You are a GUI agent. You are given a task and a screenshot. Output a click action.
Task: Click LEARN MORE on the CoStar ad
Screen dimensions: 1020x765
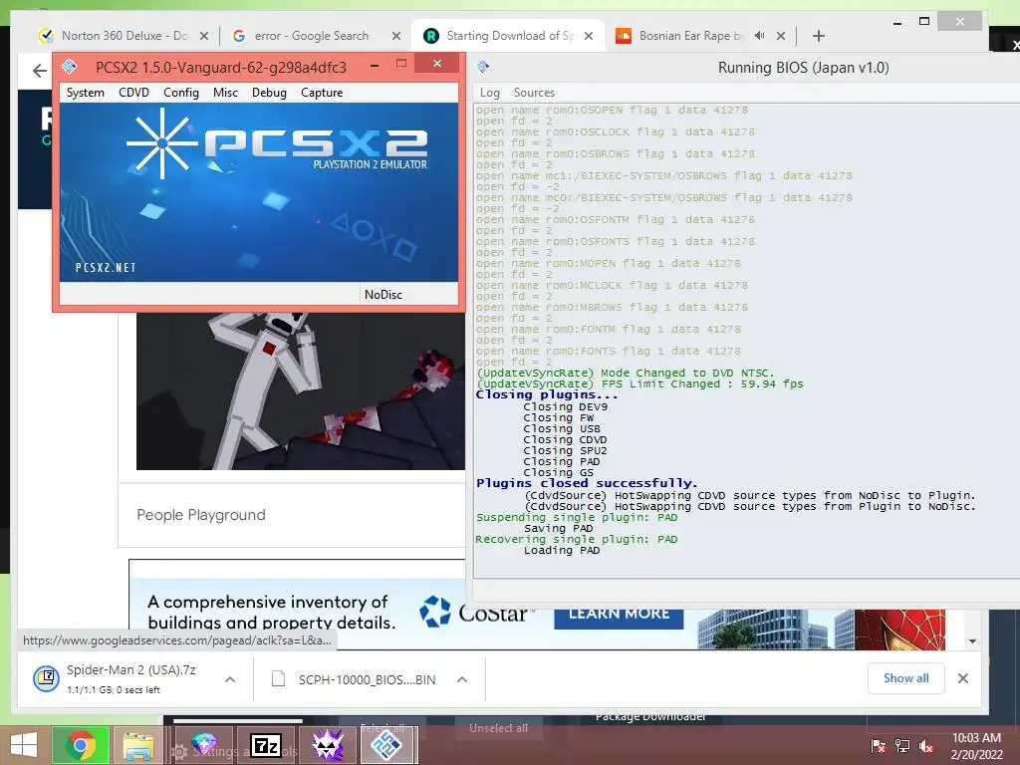tap(619, 616)
